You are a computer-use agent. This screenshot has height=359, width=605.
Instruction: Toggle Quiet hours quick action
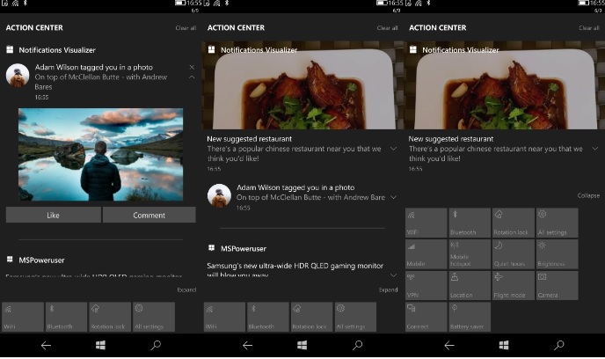(x=514, y=254)
